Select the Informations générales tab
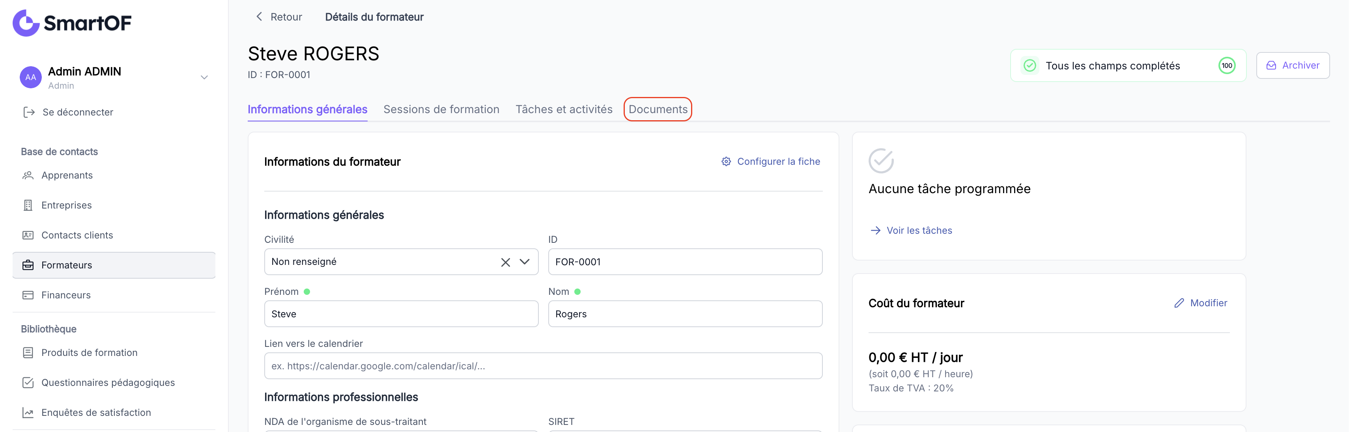This screenshot has width=1349, height=432. pyautogui.click(x=307, y=109)
